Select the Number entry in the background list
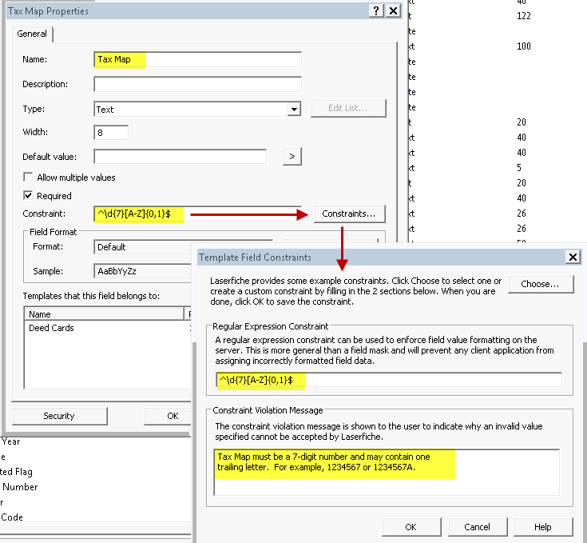 pyautogui.click(x=20, y=487)
